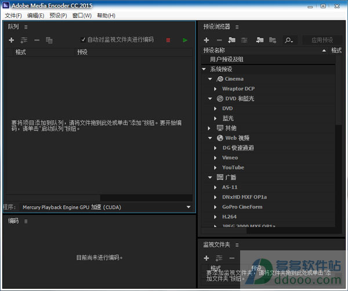
Task: Expand Wraptor DCP presets
Action: (x=215, y=89)
